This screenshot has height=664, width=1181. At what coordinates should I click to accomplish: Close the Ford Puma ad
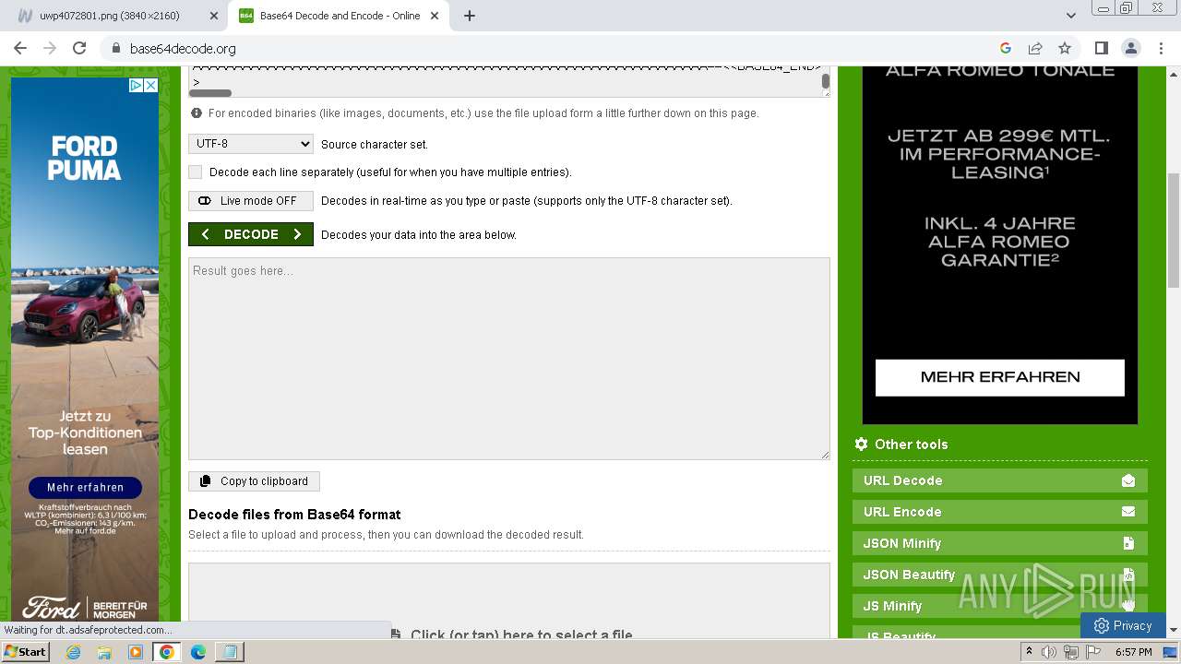[x=151, y=85]
